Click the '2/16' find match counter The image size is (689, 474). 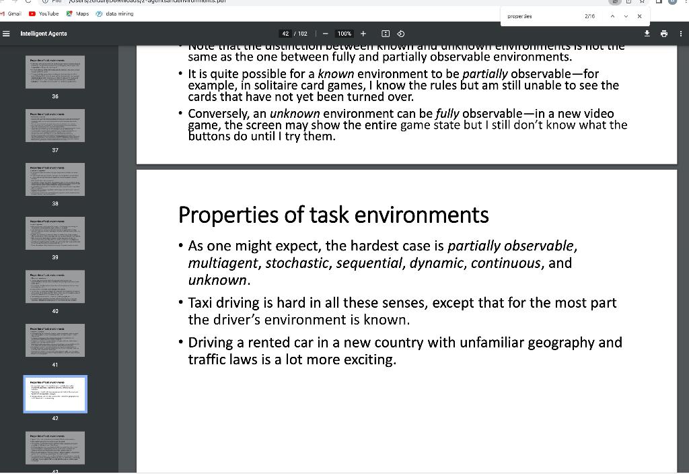tap(589, 16)
